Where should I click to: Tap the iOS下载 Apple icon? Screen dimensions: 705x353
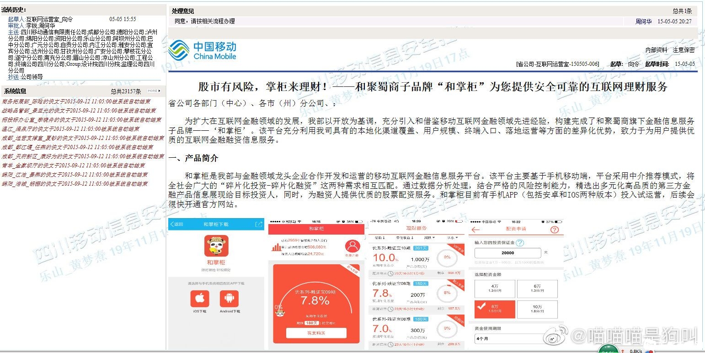tap(200, 299)
